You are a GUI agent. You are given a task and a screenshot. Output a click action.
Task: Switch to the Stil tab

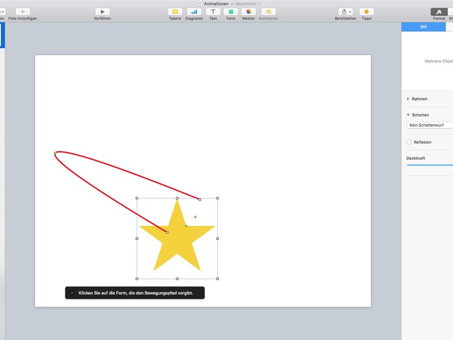tap(423, 27)
